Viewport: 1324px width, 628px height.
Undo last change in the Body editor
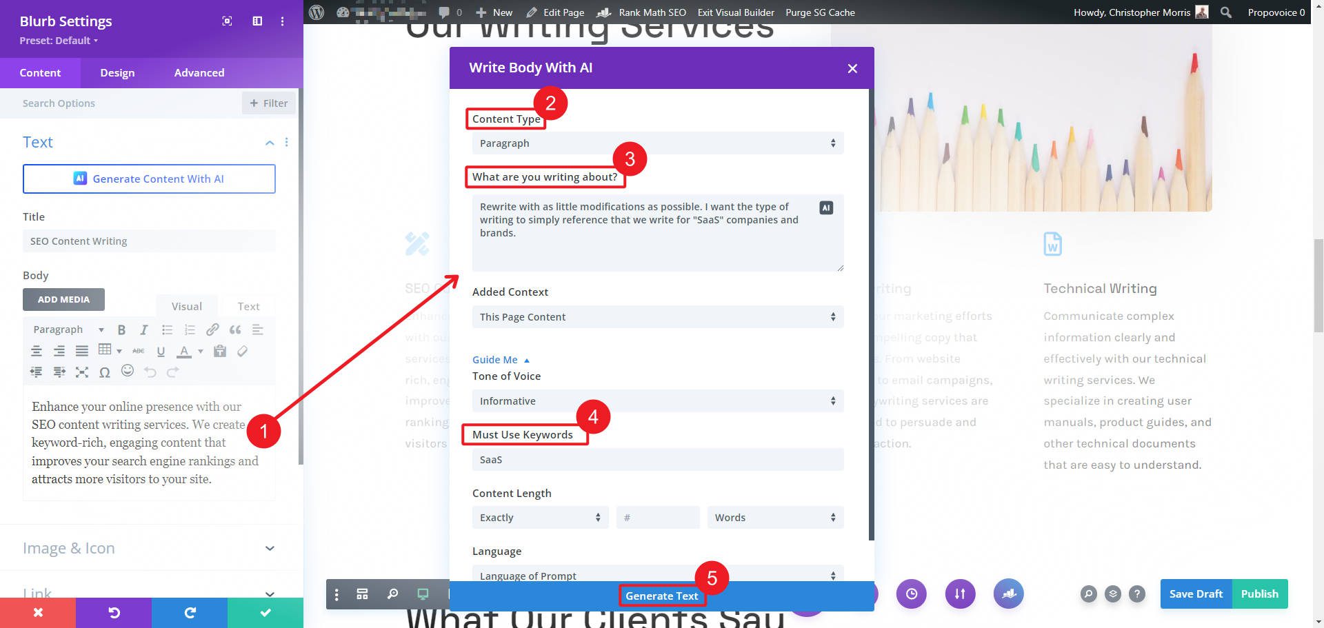pos(150,372)
